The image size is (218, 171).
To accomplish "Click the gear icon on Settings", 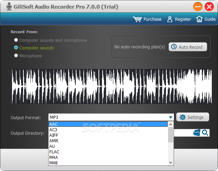I will click(x=183, y=117).
